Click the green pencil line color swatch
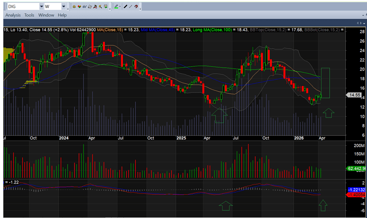 coord(116,7)
